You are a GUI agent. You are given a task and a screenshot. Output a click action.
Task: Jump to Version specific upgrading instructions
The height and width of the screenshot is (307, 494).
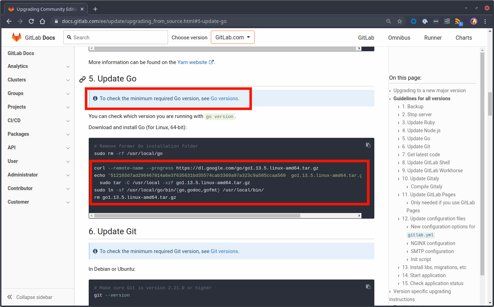coord(420,295)
